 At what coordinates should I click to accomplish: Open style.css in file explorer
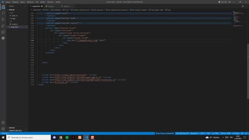(15, 16)
